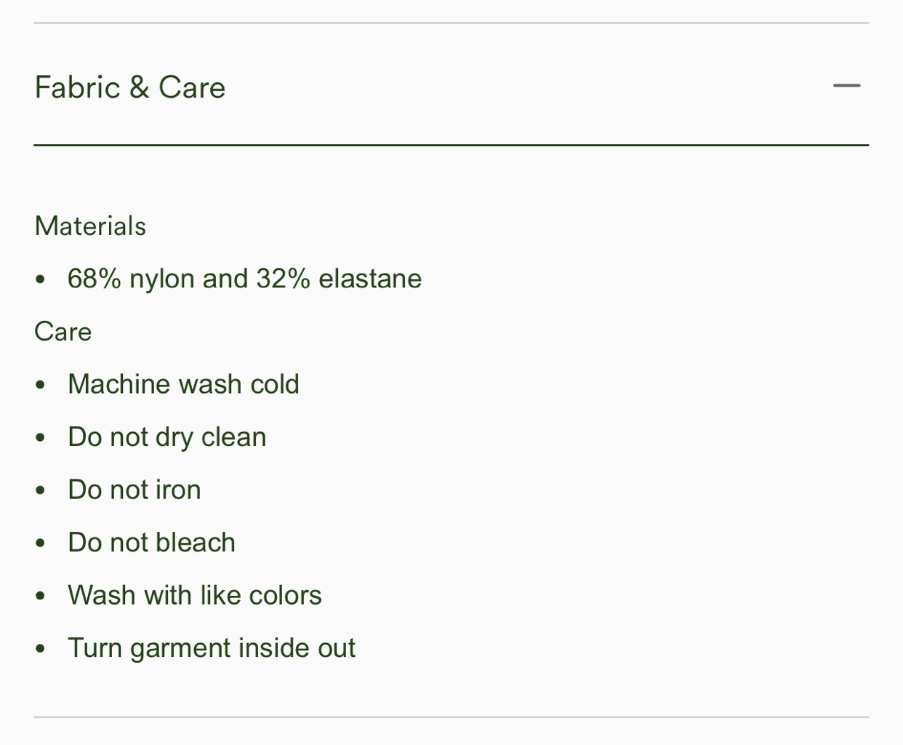The image size is (903, 745).
Task: Click the Machine wash cold instruction
Action: [x=183, y=384]
